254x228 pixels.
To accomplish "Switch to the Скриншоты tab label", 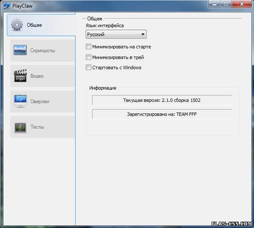I will [42, 51].
